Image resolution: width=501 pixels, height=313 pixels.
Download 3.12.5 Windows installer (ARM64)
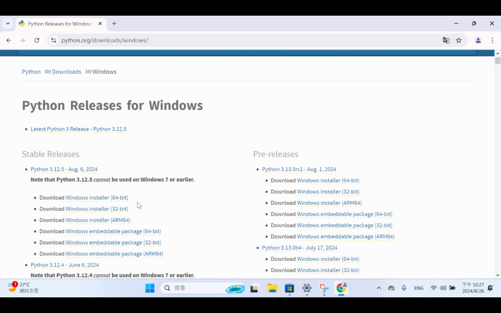98,220
